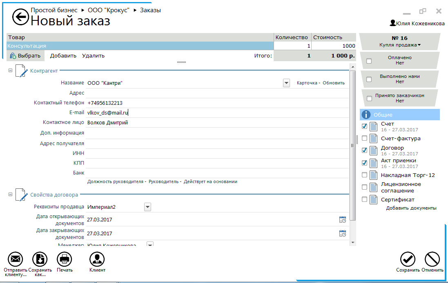Go to Заказы in breadcrumb
The height and width of the screenshot is (283, 448).
point(150,10)
